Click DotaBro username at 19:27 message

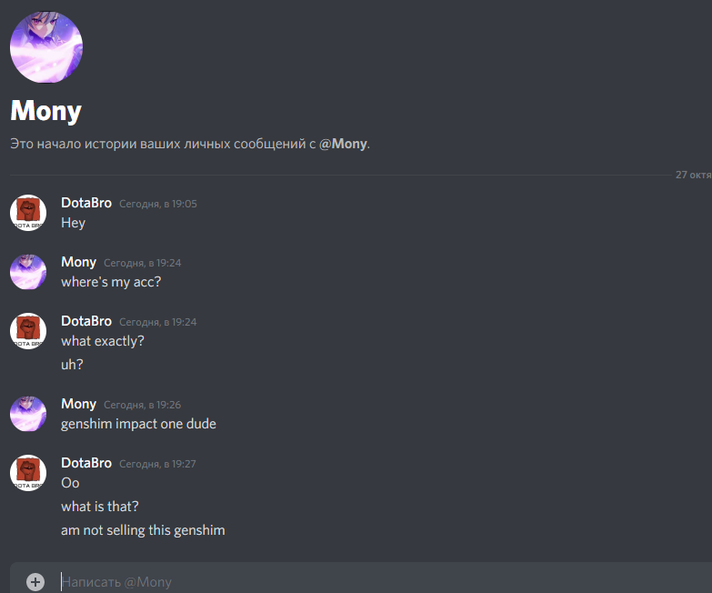point(86,463)
